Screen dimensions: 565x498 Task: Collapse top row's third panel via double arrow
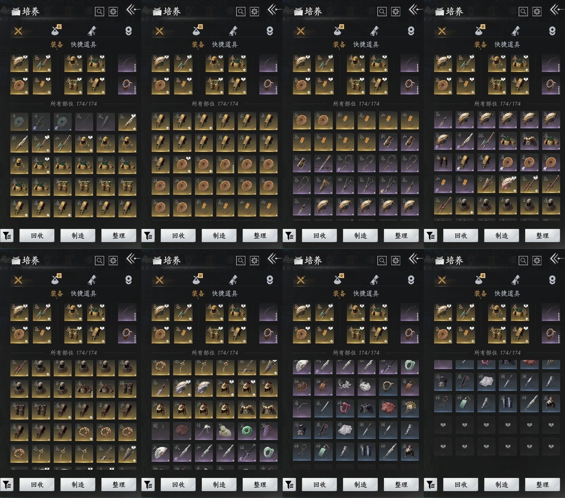pyautogui.click(x=415, y=10)
